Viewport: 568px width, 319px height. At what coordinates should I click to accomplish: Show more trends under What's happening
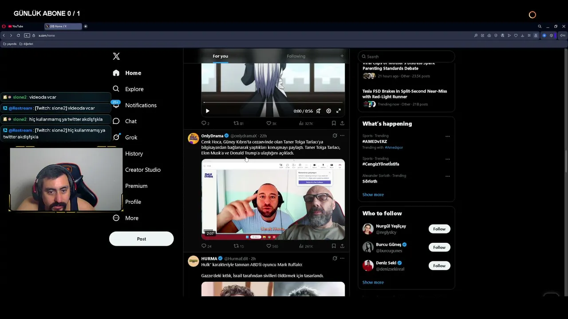373,195
